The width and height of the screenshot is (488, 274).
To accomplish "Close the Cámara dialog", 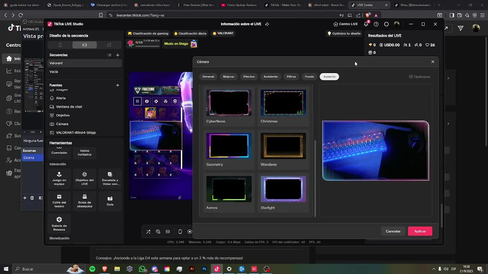I will (433, 62).
